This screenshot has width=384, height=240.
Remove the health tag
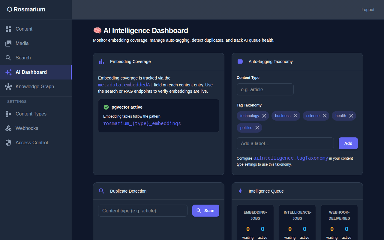[x=351, y=116]
